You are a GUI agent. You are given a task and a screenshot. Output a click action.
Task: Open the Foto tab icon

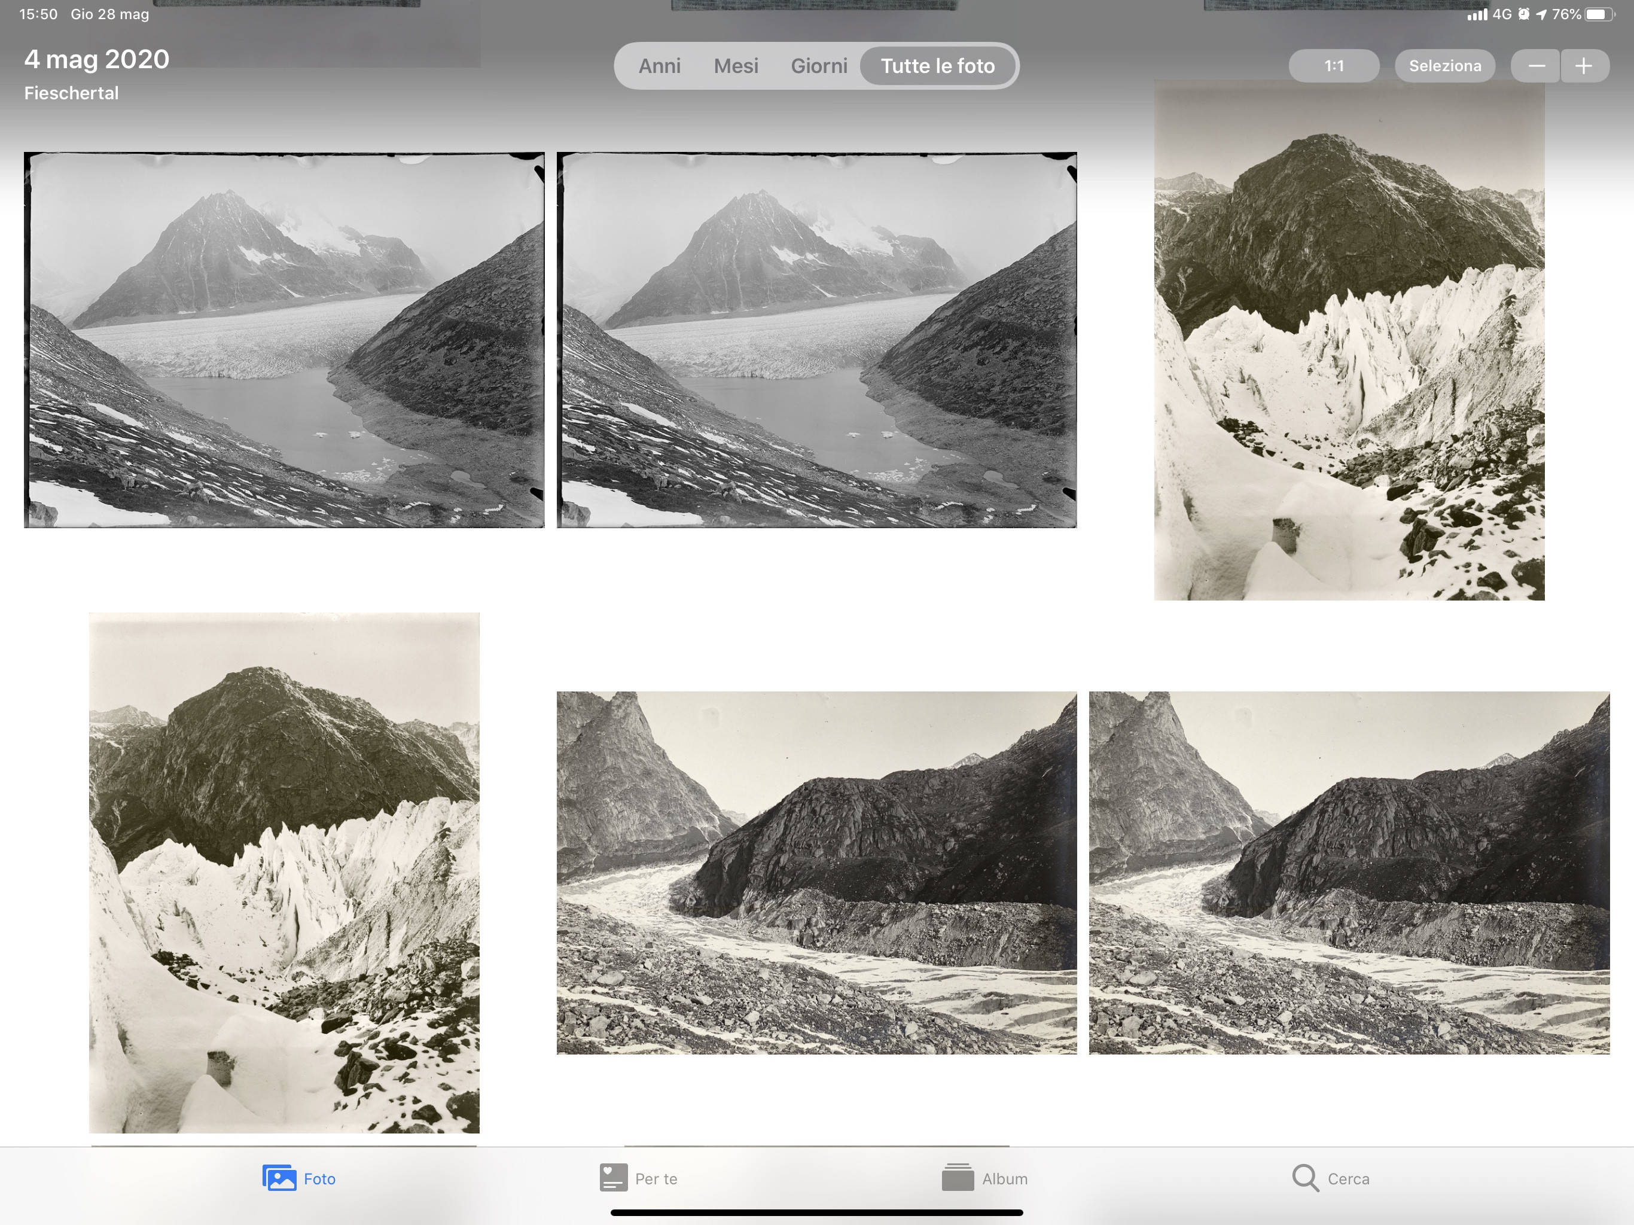click(279, 1178)
